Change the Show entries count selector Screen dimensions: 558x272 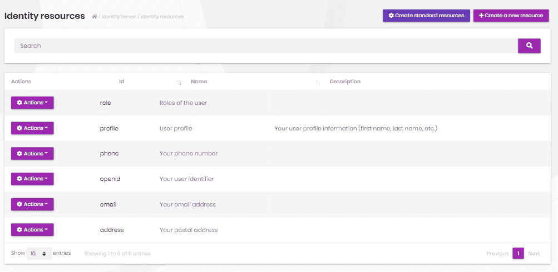pyautogui.click(x=39, y=254)
